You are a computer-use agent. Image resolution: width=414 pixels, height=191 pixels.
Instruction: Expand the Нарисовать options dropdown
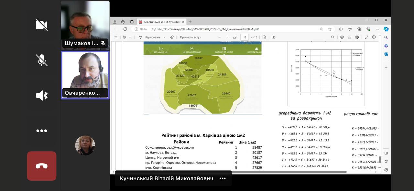[x=164, y=37]
